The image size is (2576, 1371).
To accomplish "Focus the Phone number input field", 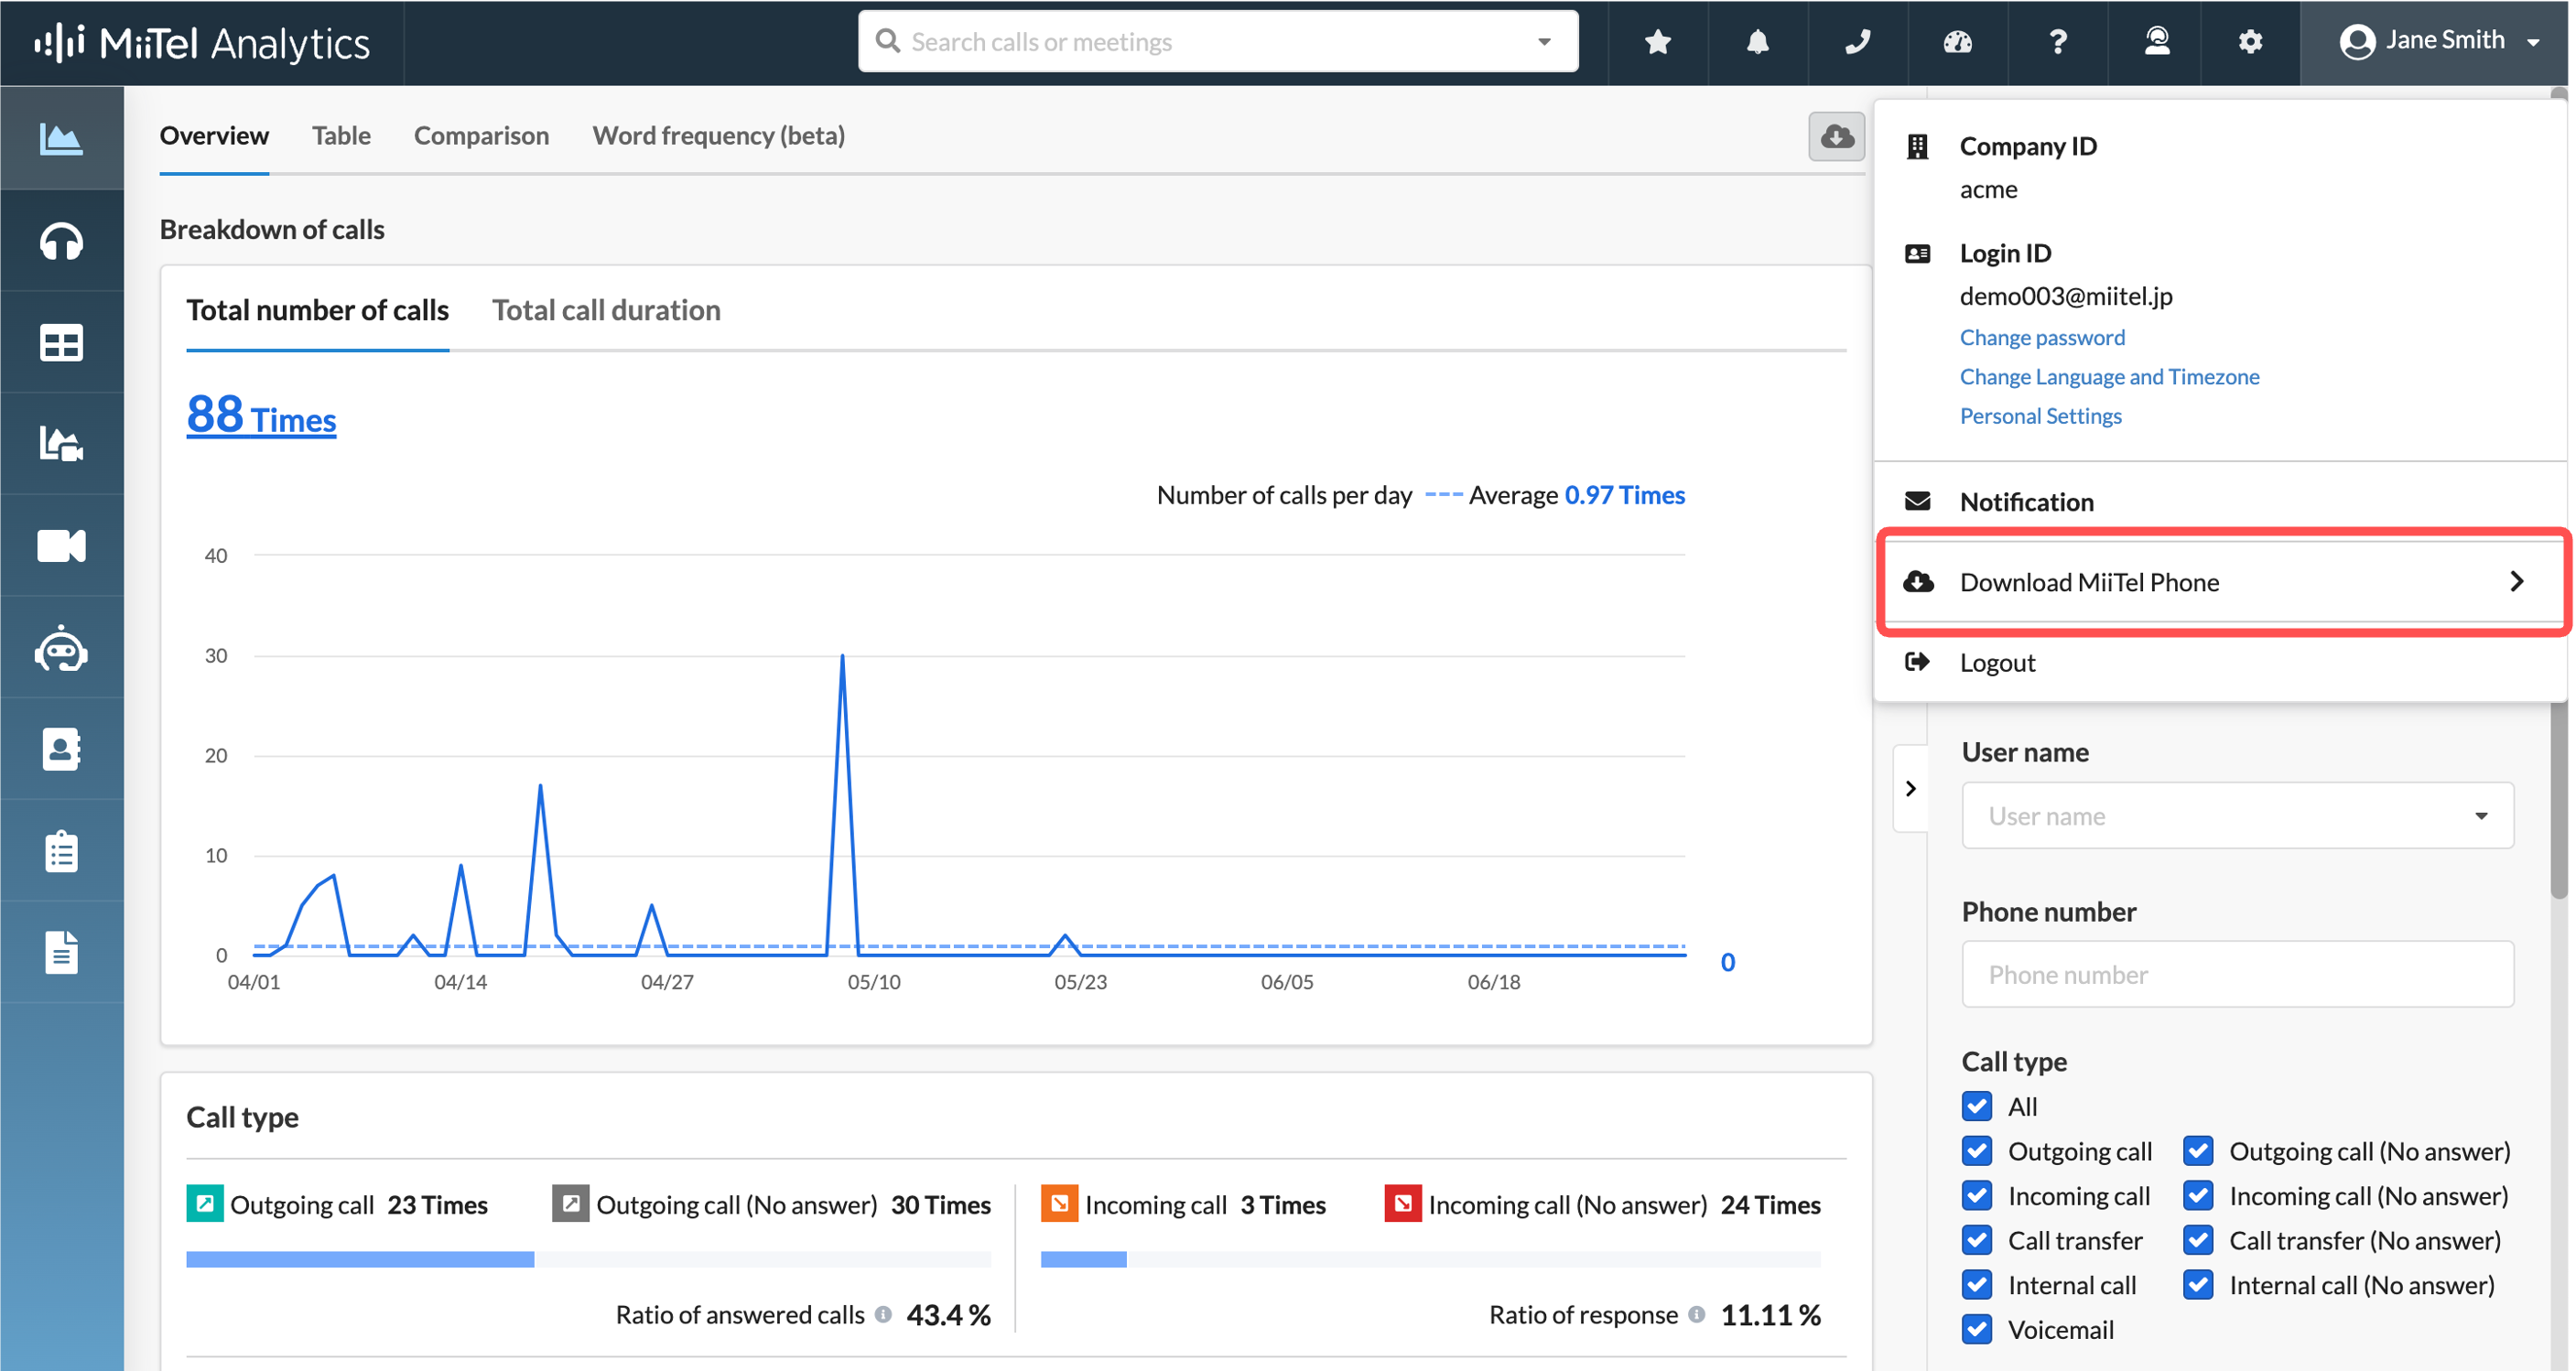I will click(2237, 974).
